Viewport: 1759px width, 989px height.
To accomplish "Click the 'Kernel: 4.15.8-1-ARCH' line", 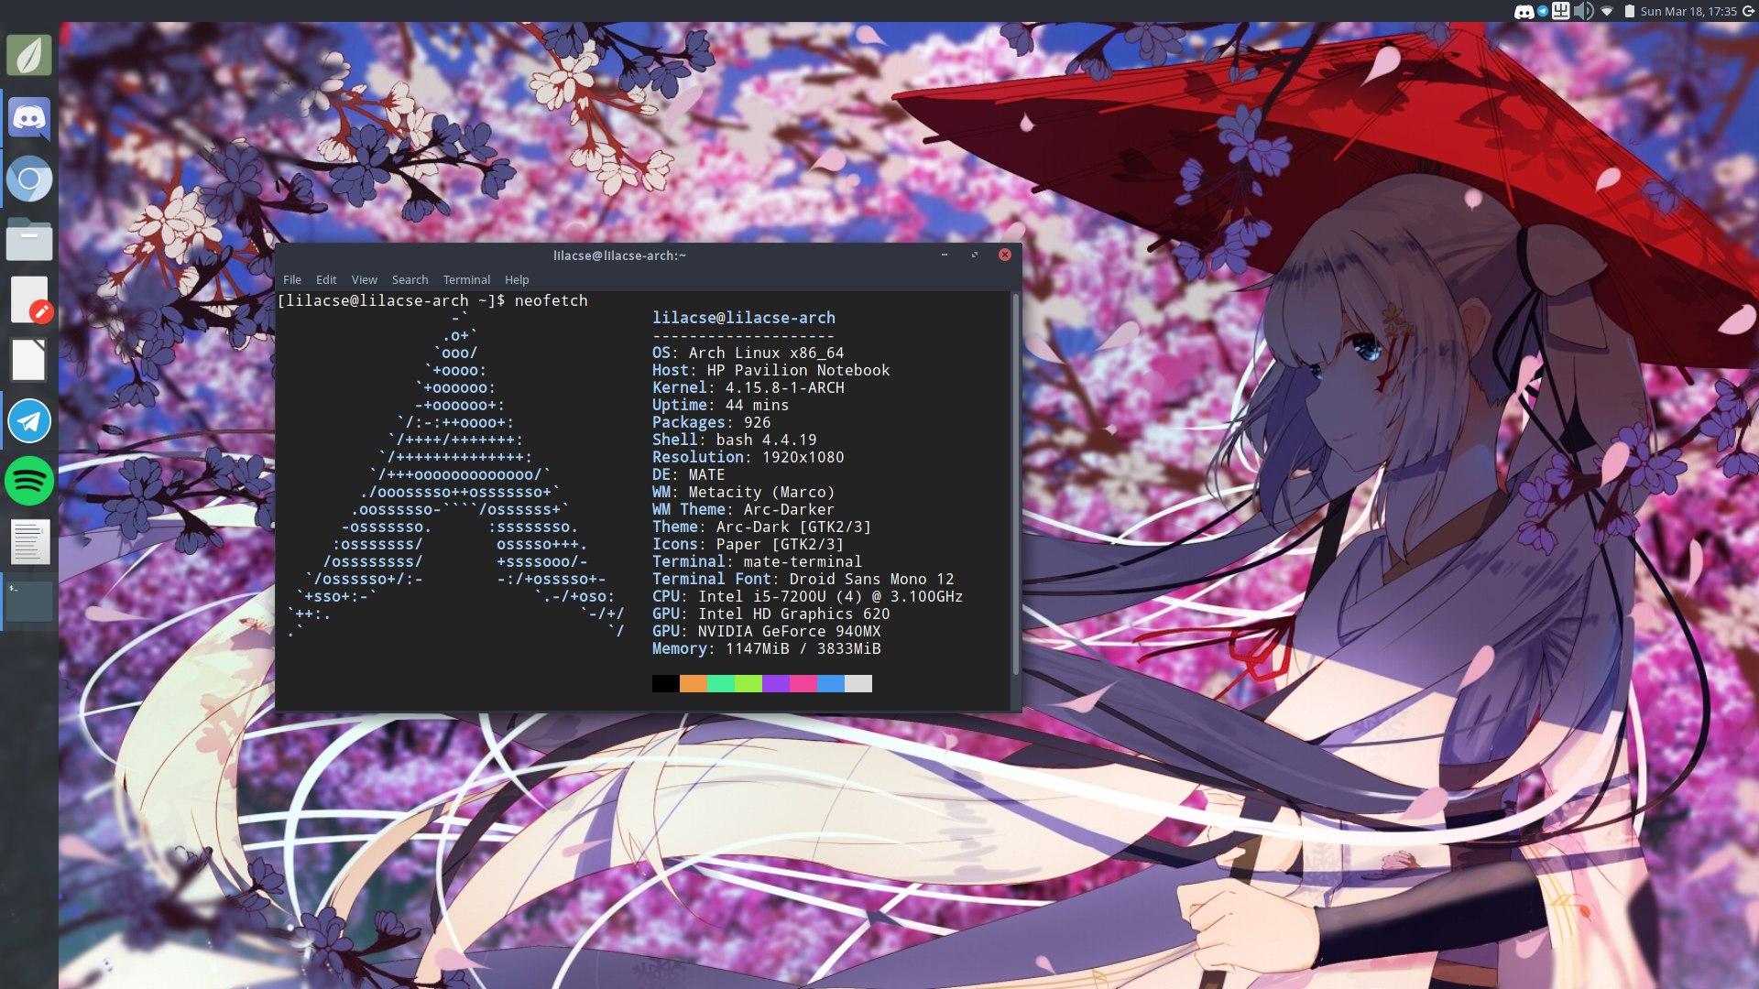I will pos(748,387).
